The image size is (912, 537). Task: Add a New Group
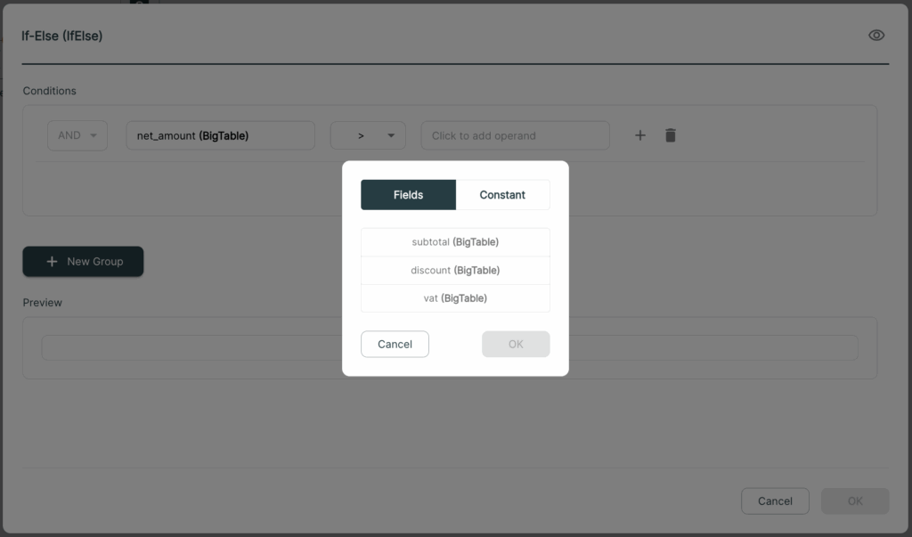pos(83,261)
